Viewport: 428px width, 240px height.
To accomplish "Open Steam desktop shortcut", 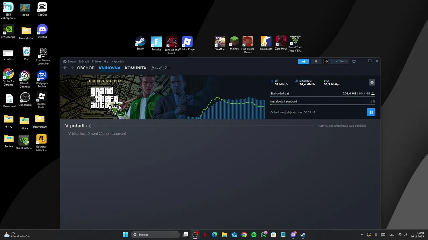I will click(x=140, y=43).
